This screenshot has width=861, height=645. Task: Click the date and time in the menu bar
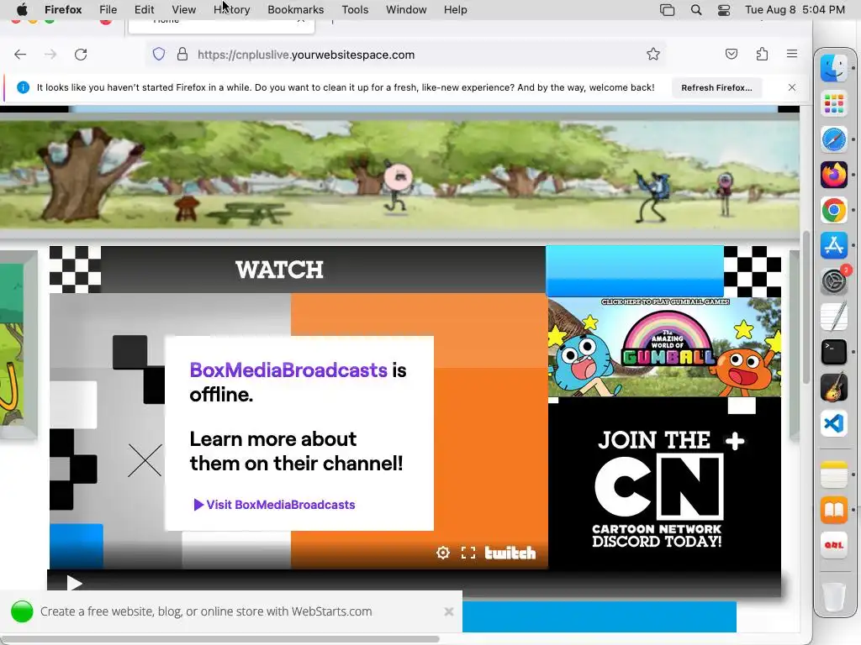coord(795,9)
